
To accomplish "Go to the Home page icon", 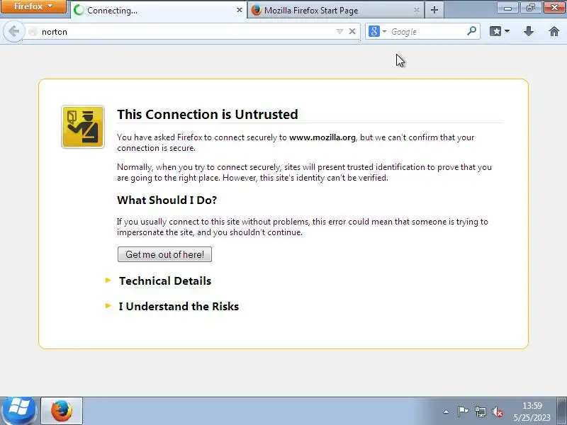I will pyautogui.click(x=554, y=31).
